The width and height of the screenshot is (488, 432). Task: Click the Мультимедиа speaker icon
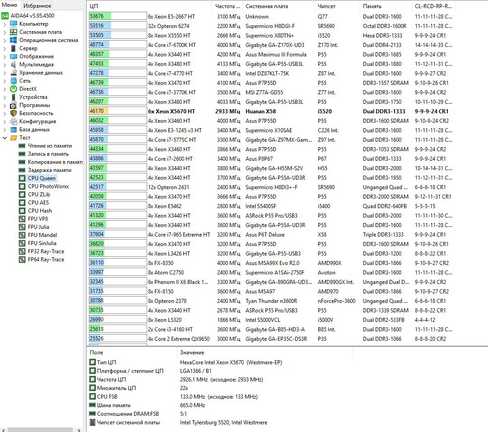coord(14,65)
